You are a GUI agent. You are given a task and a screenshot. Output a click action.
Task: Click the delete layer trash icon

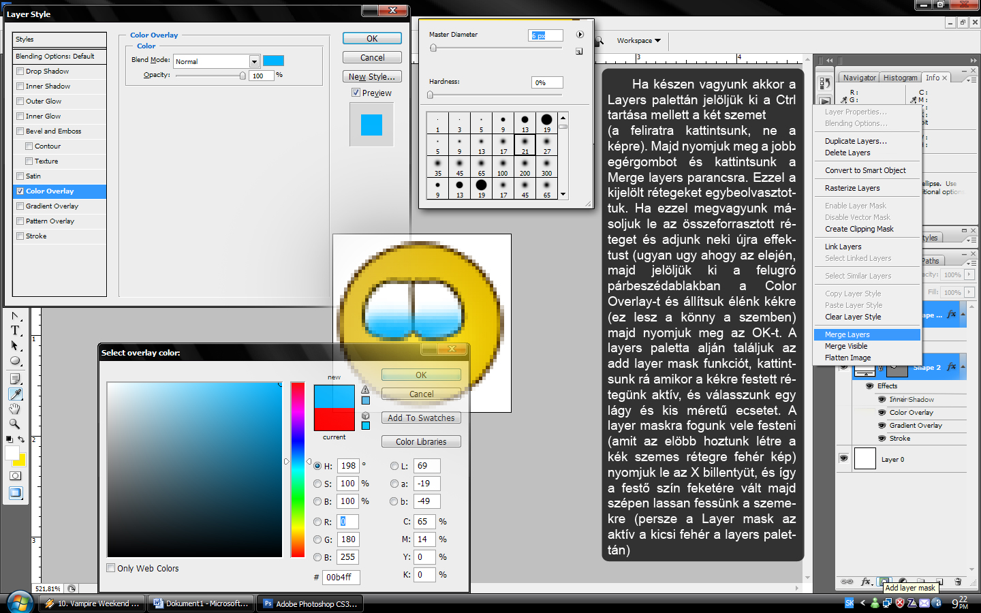tap(958, 582)
